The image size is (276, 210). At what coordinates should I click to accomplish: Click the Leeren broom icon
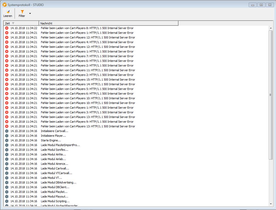pyautogui.click(x=8, y=12)
